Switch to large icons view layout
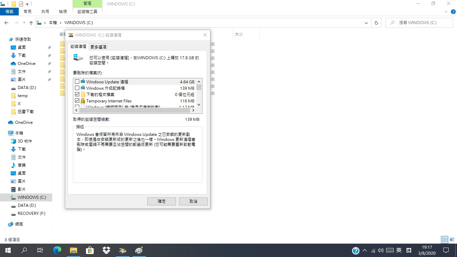The image size is (457, 257). [452, 240]
